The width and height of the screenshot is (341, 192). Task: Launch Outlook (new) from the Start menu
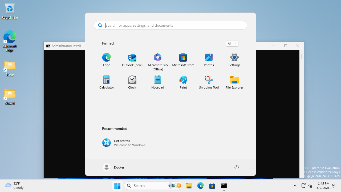[132, 60]
